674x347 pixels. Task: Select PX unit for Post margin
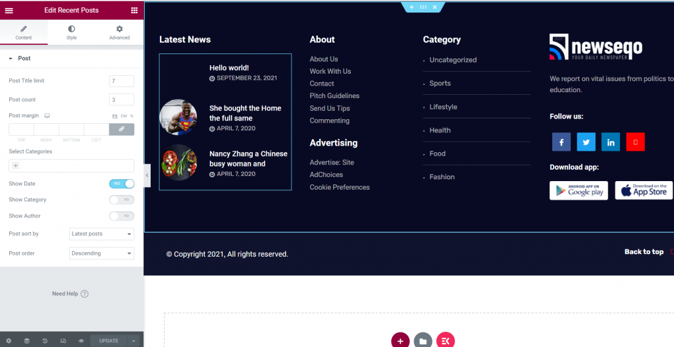[x=115, y=116]
